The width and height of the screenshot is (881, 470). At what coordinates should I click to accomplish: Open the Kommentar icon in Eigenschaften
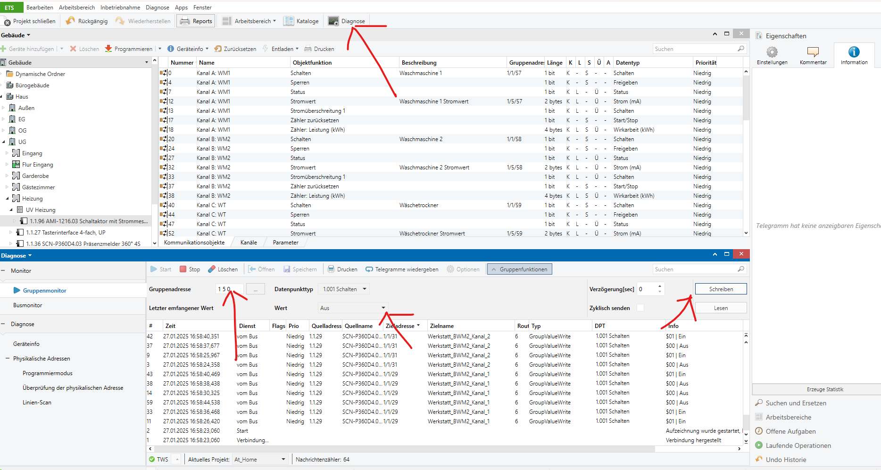(813, 52)
